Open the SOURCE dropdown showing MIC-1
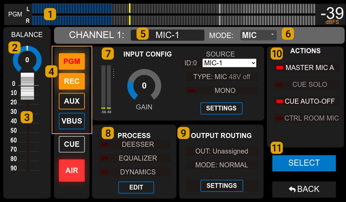The height and width of the screenshot is (202, 346). (229, 63)
